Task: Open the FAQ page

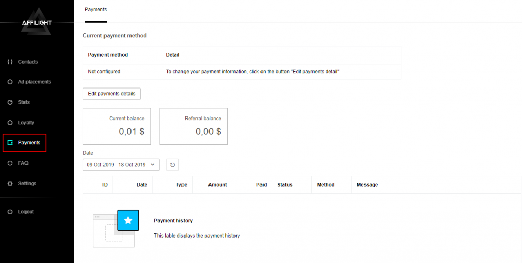Action: (x=23, y=163)
